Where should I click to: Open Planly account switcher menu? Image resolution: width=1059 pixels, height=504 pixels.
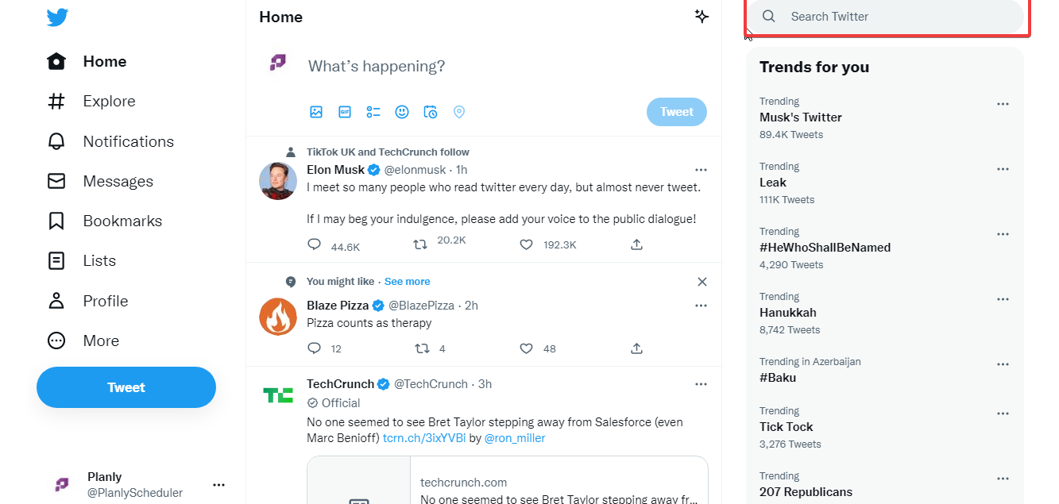tap(219, 485)
